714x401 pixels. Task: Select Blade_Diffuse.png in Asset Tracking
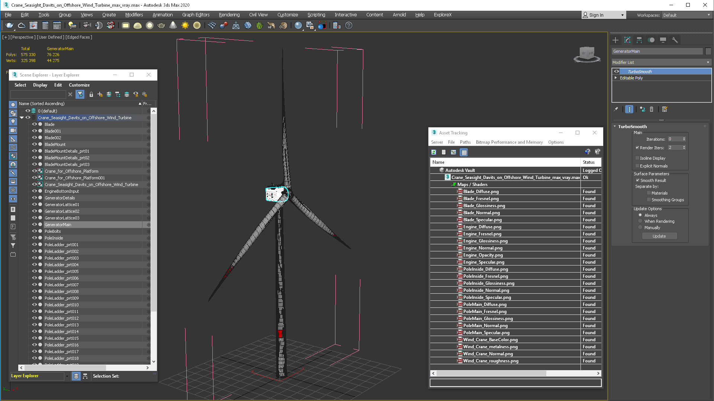click(481, 192)
